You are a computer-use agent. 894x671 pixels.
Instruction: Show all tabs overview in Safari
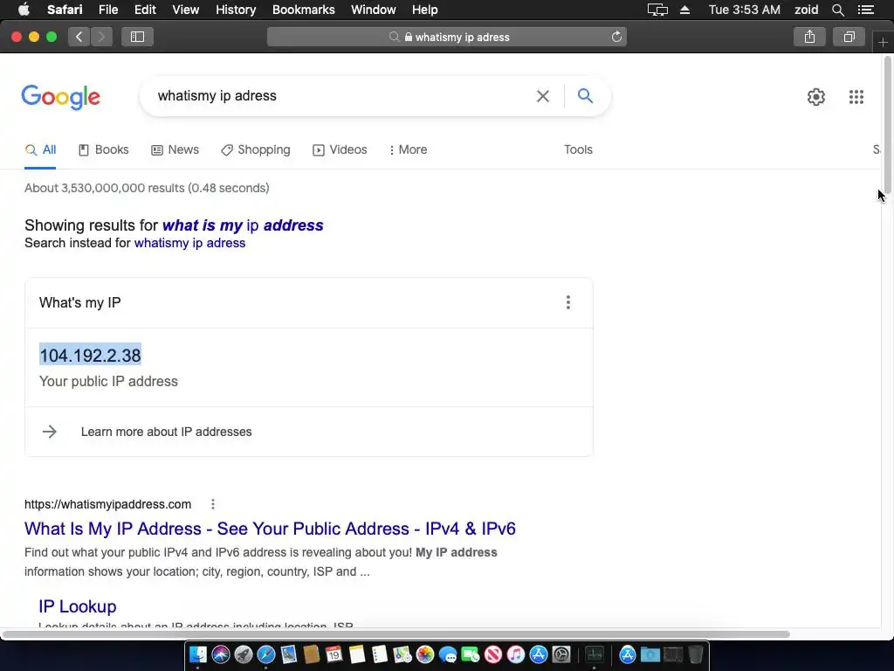[x=849, y=37]
